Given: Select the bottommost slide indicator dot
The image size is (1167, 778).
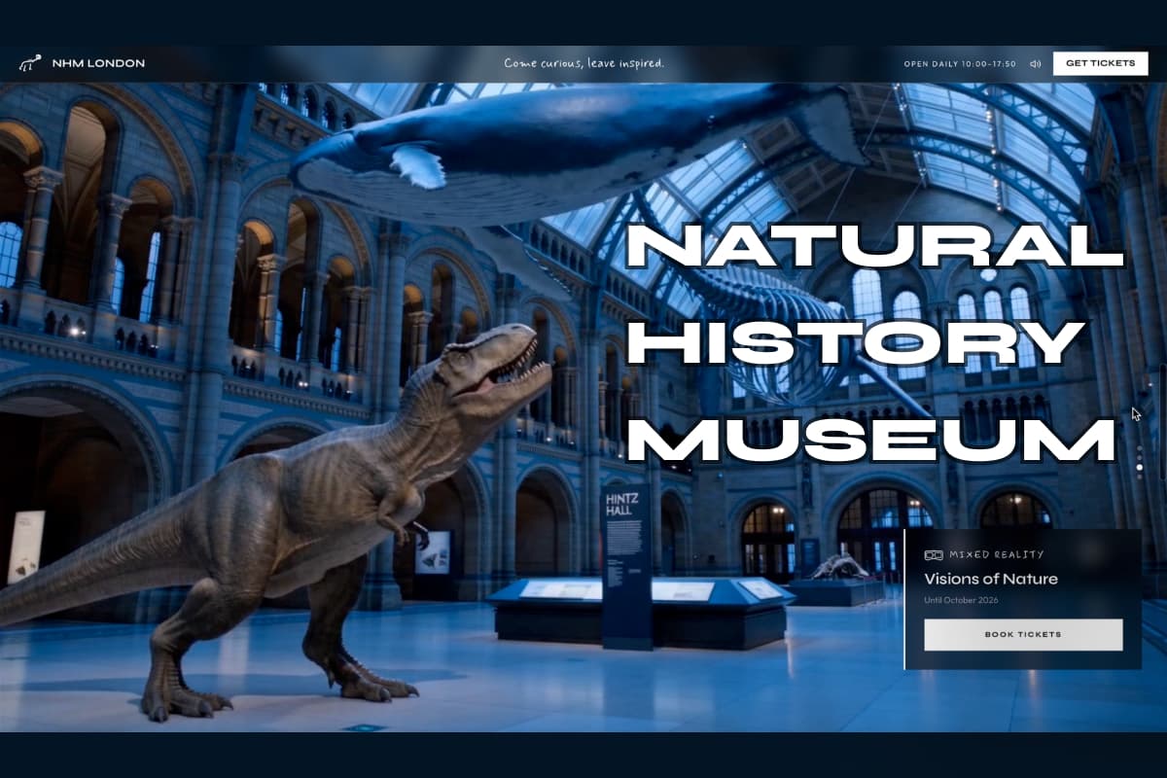Looking at the screenshot, I should point(1140,477).
